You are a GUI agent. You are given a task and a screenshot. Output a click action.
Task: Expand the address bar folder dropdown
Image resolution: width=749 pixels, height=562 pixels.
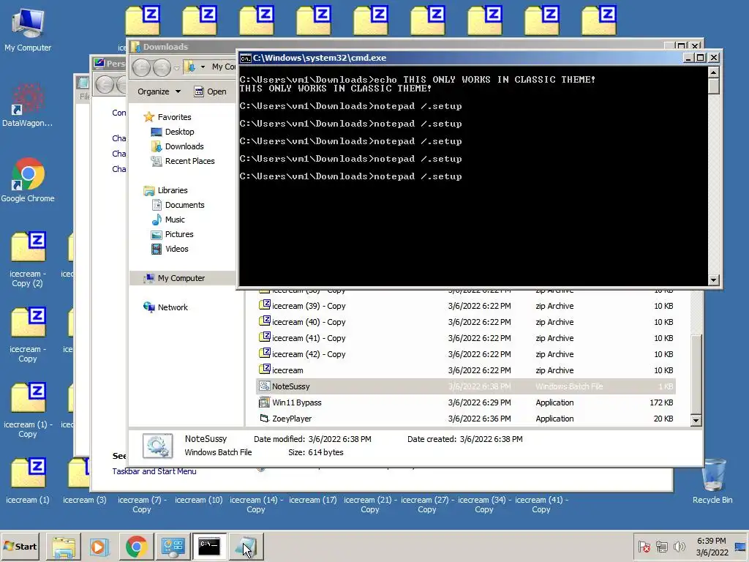point(203,67)
